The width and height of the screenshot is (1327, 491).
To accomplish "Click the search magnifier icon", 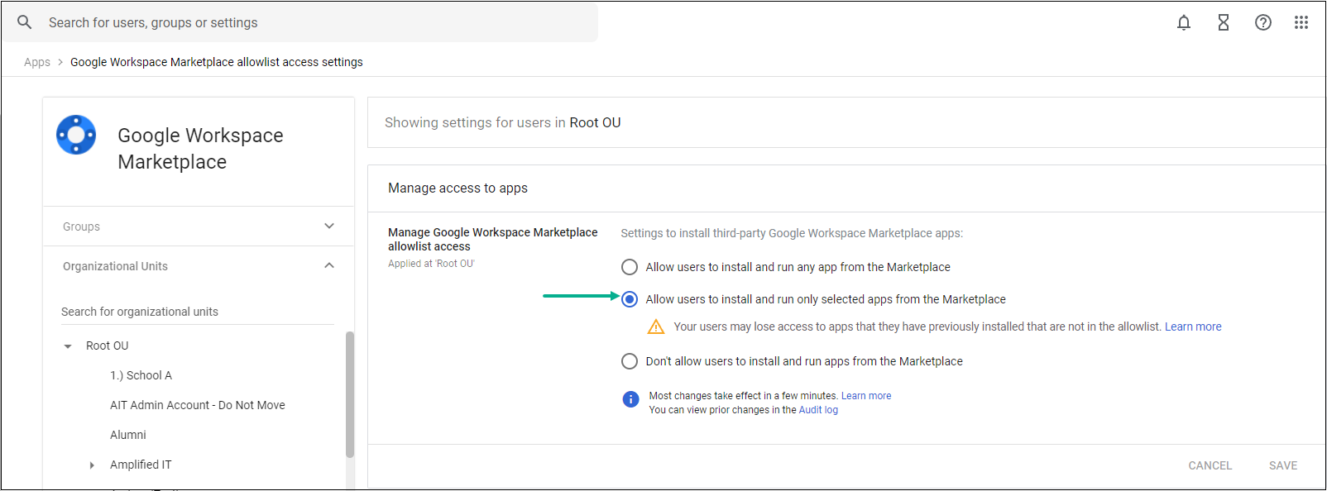I will point(25,22).
